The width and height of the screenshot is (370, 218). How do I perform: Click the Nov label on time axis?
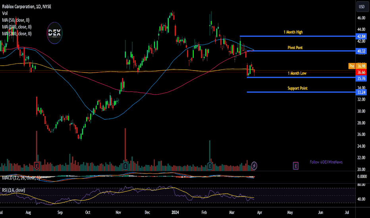[118, 212]
